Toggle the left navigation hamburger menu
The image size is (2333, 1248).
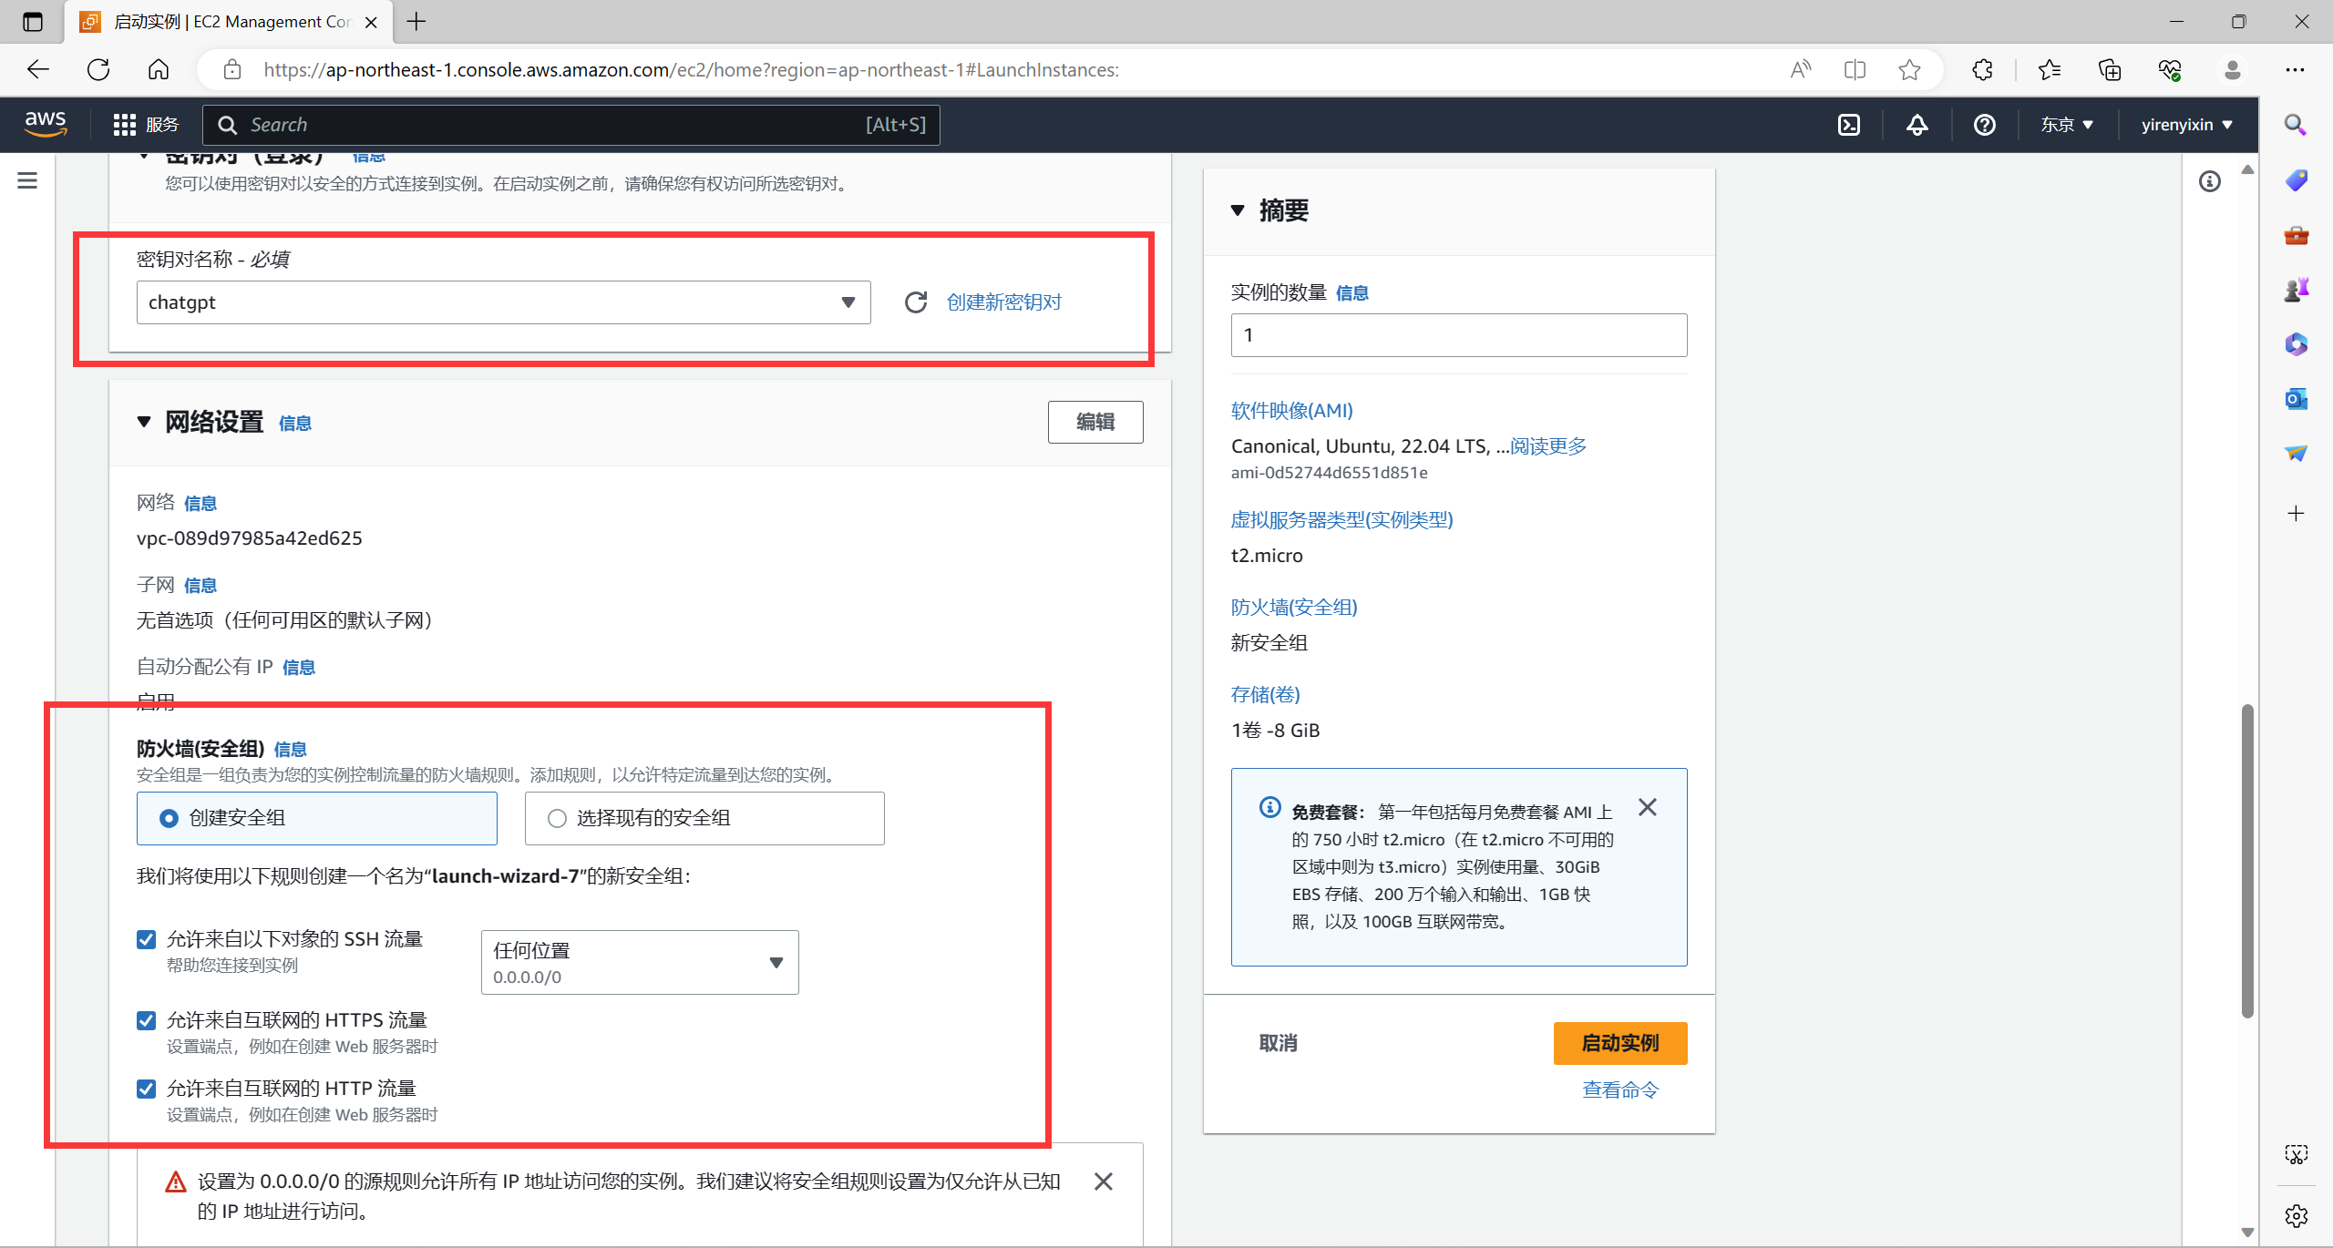click(27, 180)
